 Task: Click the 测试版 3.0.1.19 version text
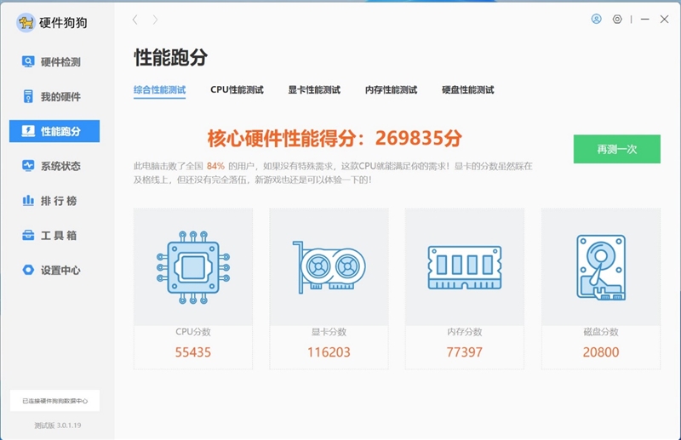(x=58, y=426)
